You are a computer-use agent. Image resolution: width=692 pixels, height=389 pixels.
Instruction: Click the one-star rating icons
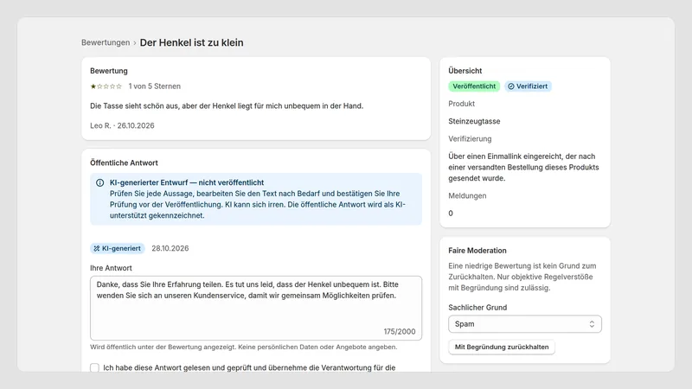click(x=106, y=86)
